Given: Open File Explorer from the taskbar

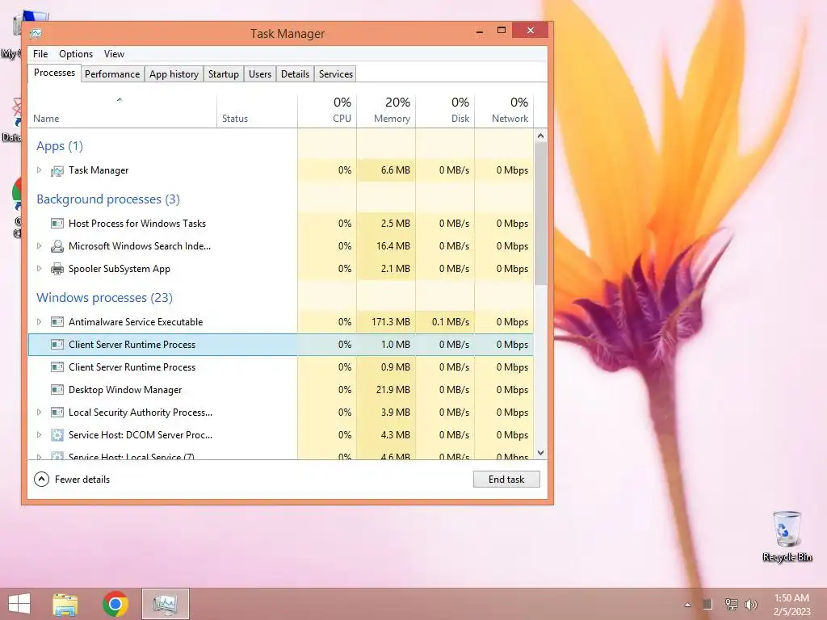Looking at the screenshot, I should pyautogui.click(x=65, y=604).
